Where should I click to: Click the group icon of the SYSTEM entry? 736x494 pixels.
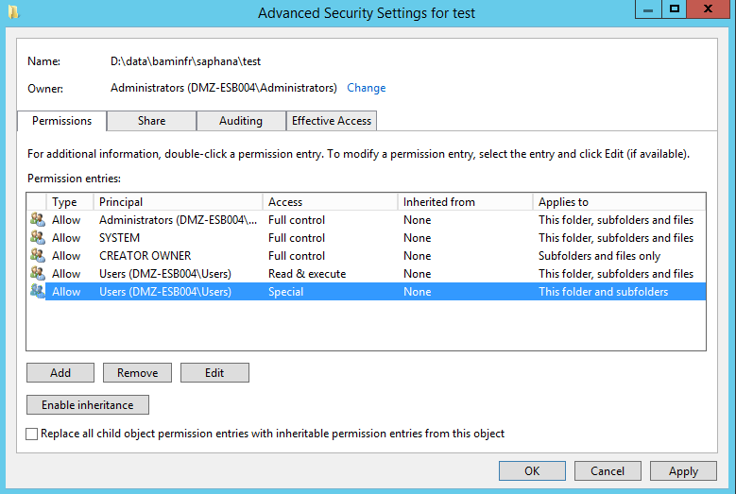pos(38,237)
